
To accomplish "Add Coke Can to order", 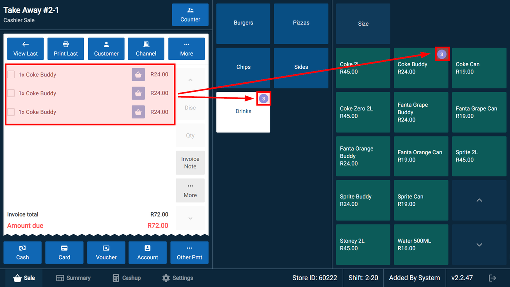I will 479,68.
